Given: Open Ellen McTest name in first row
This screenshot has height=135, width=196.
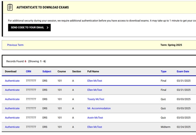Looking at the screenshot, I should tap(94, 81).
